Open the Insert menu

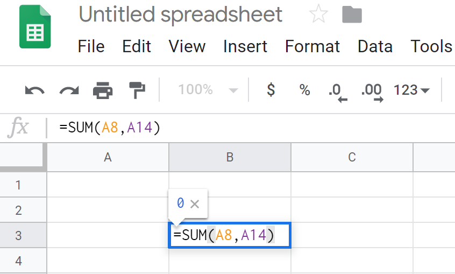click(245, 46)
